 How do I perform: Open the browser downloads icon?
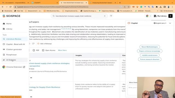[x=161, y=7]
